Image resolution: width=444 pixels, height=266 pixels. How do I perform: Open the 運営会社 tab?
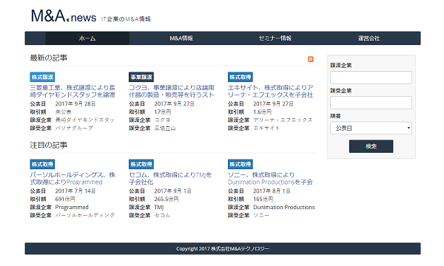click(369, 38)
